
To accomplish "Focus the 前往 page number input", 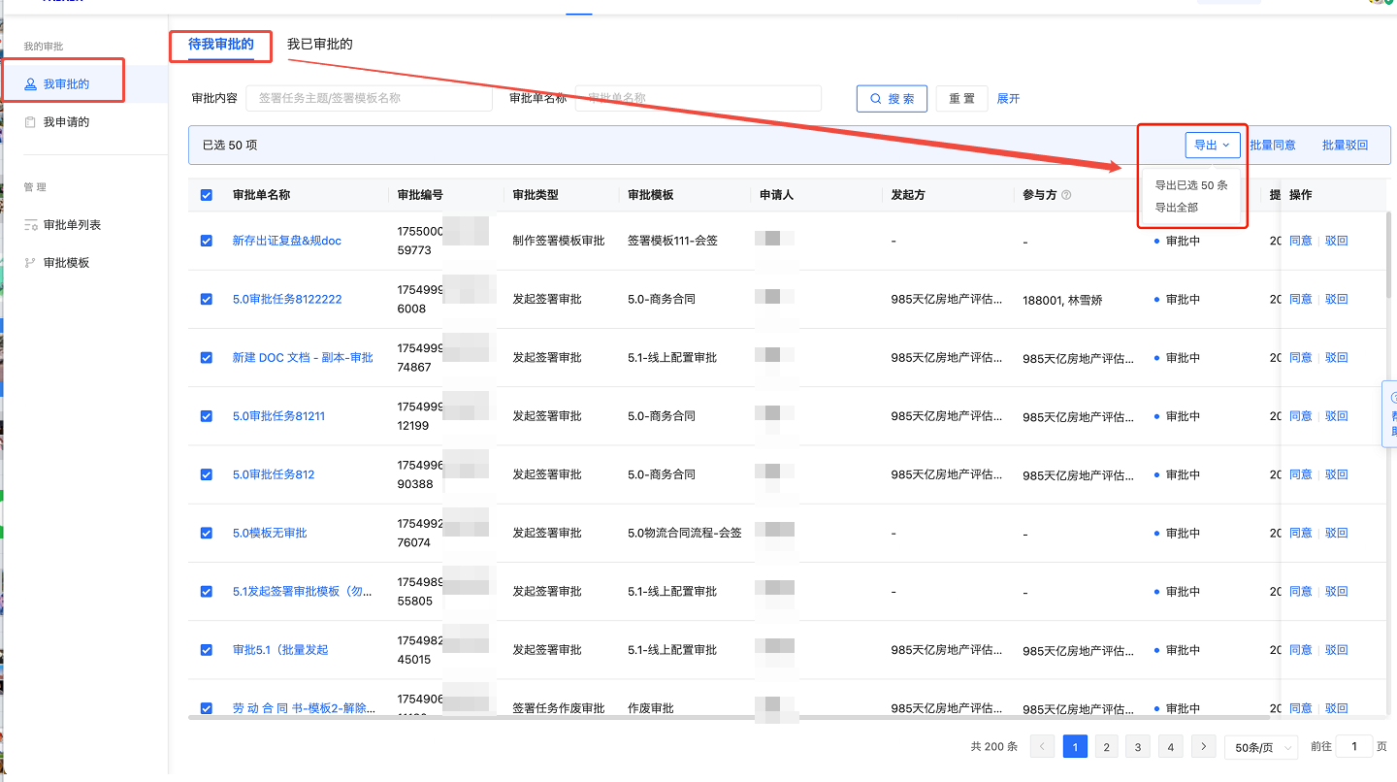I will tap(1354, 747).
